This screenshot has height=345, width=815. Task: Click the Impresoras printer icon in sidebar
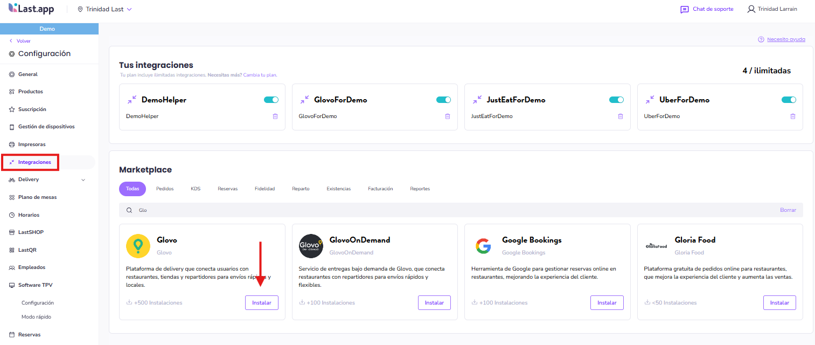[12, 144]
